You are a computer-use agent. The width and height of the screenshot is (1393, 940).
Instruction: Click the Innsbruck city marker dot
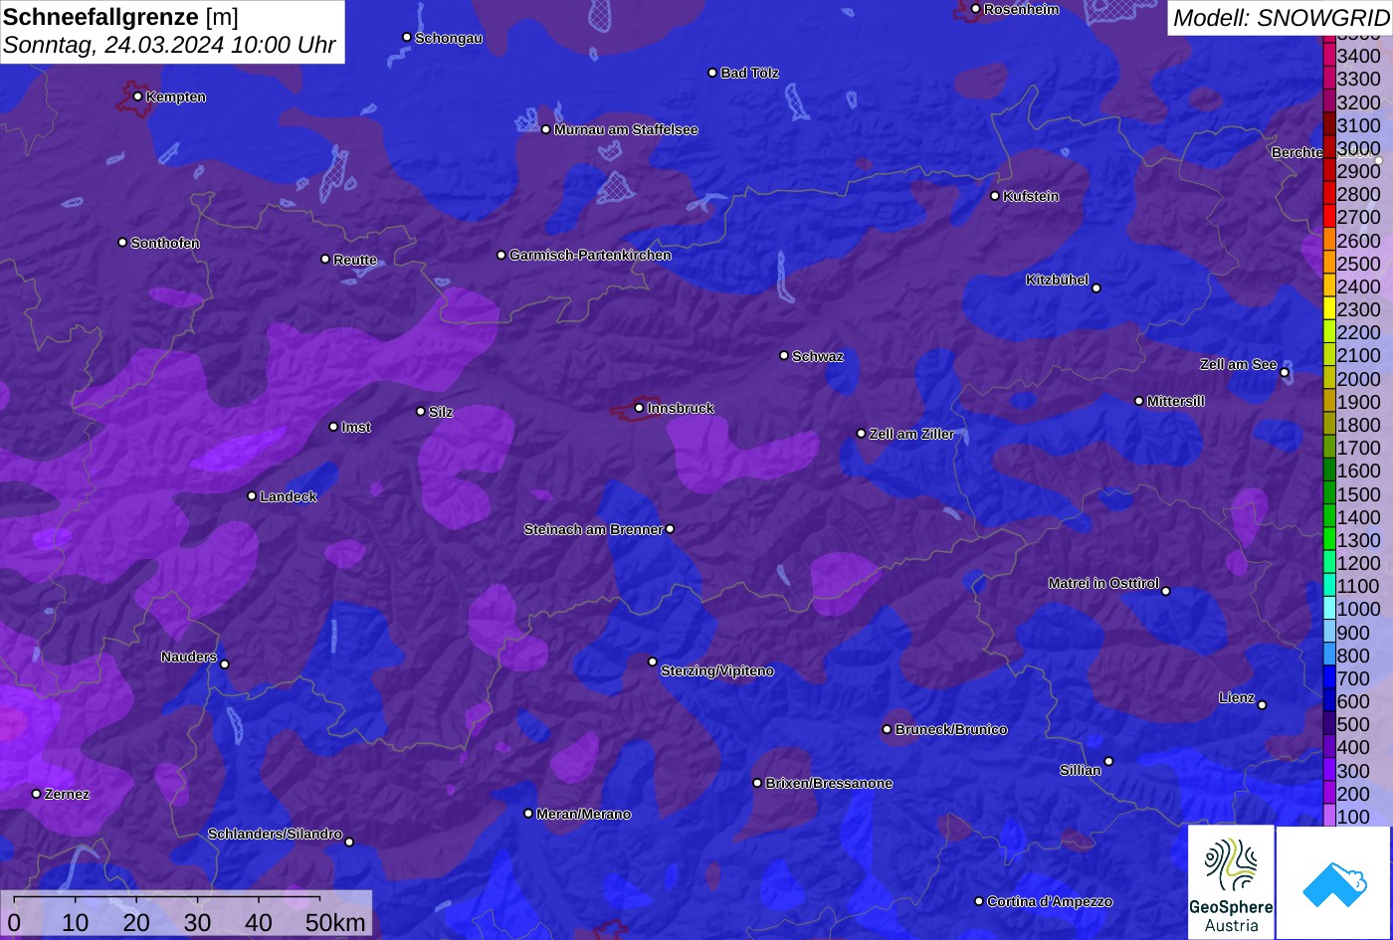pyautogui.click(x=639, y=408)
